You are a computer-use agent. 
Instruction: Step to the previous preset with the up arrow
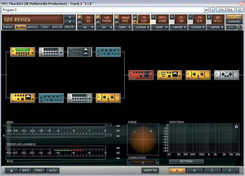point(70,17)
